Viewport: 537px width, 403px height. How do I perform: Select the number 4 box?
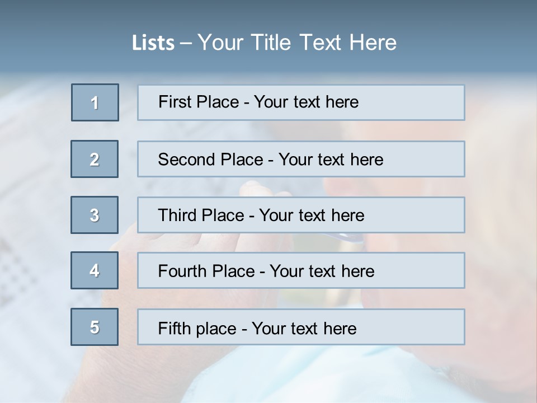click(95, 271)
